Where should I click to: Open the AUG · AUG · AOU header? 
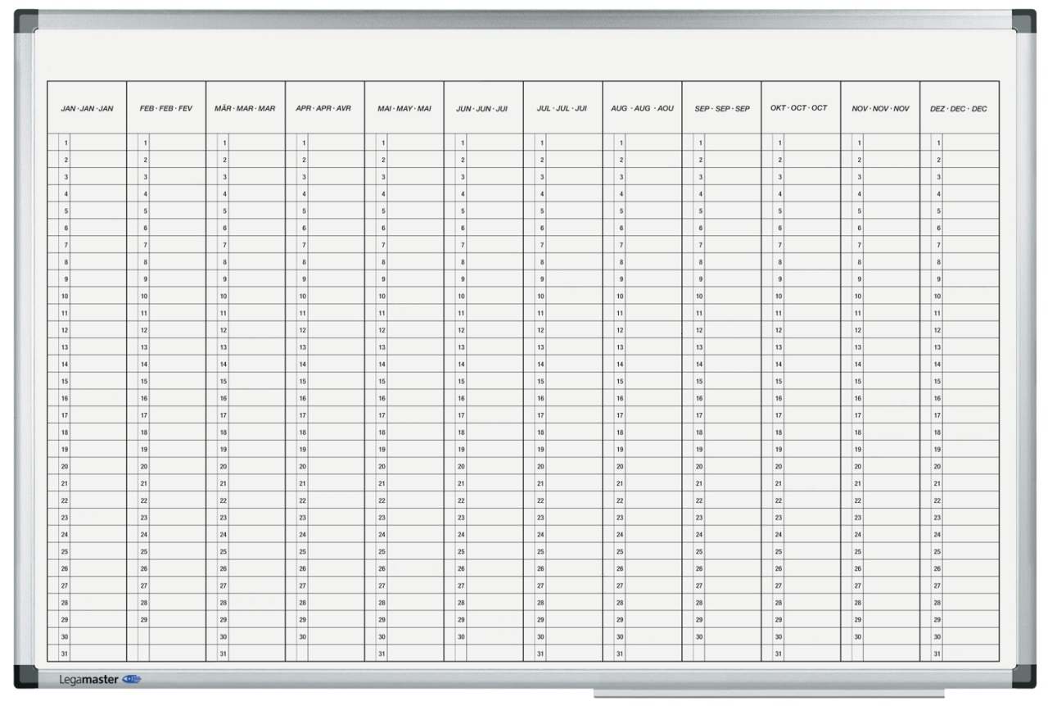click(642, 108)
